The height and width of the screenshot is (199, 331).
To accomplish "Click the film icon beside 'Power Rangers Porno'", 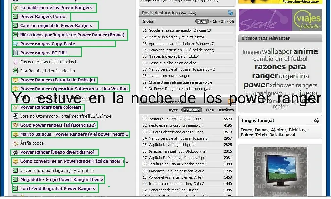I will 15,16.
